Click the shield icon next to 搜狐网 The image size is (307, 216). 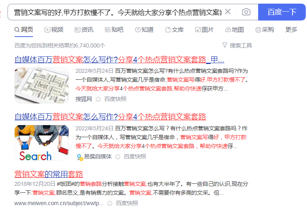tap(98, 99)
